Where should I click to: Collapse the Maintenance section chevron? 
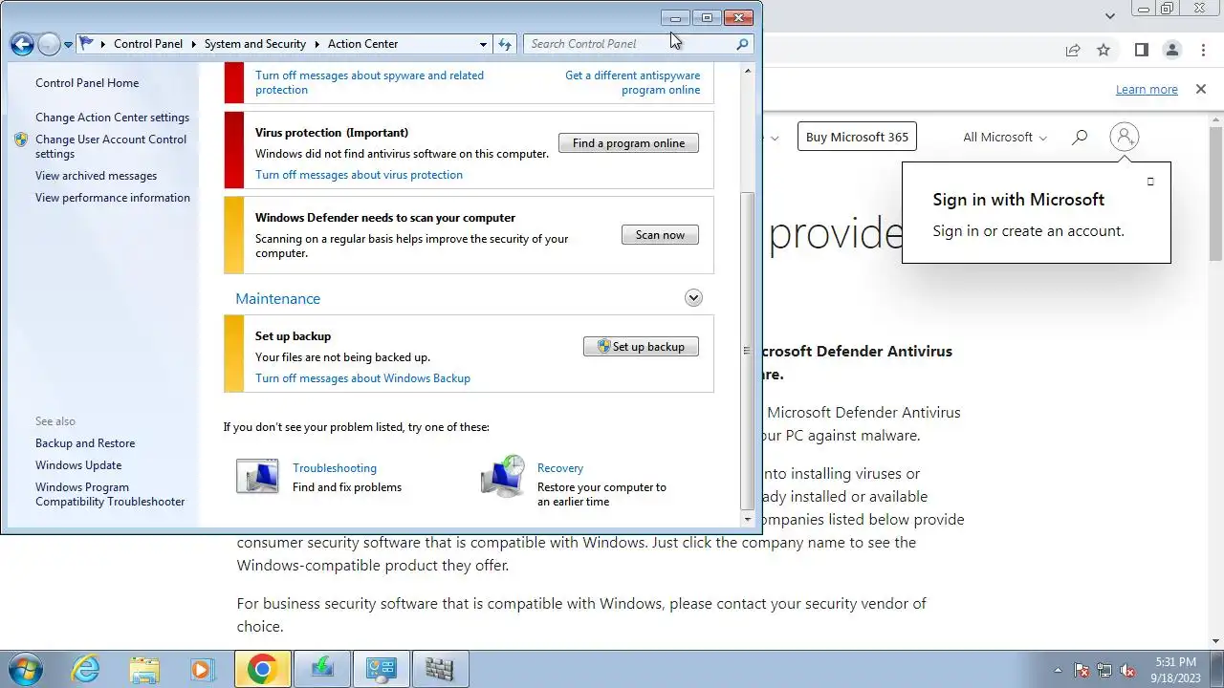tap(693, 298)
